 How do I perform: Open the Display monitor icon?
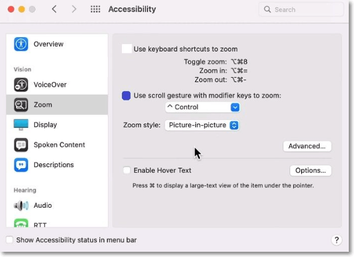[x=21, y=125]
